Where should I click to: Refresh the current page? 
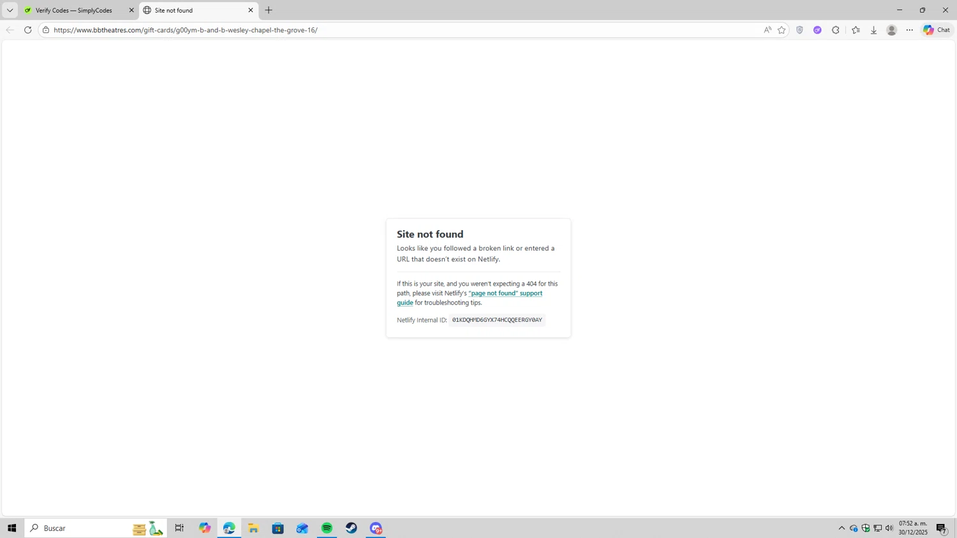click(27, 30)
